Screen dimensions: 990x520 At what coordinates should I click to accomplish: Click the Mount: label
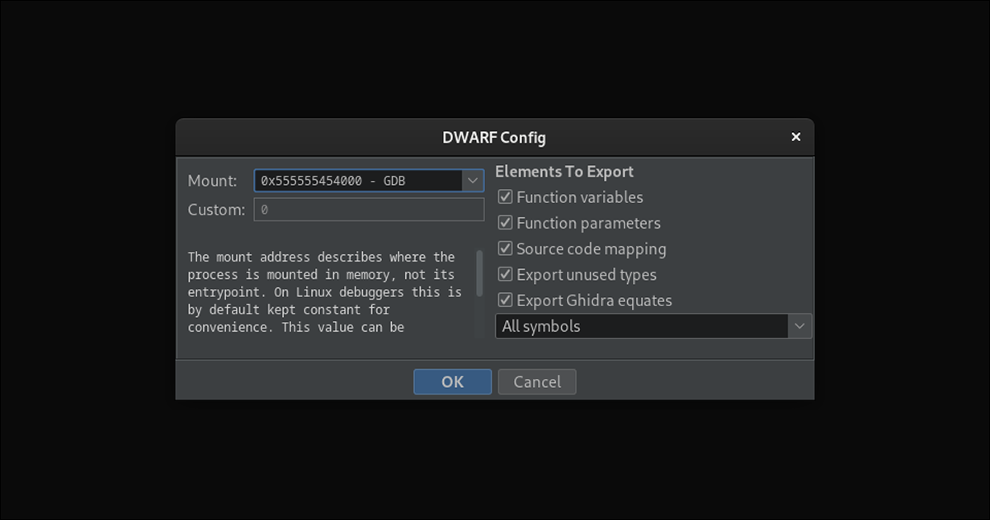pyautogui.click(x=212, y=180)
